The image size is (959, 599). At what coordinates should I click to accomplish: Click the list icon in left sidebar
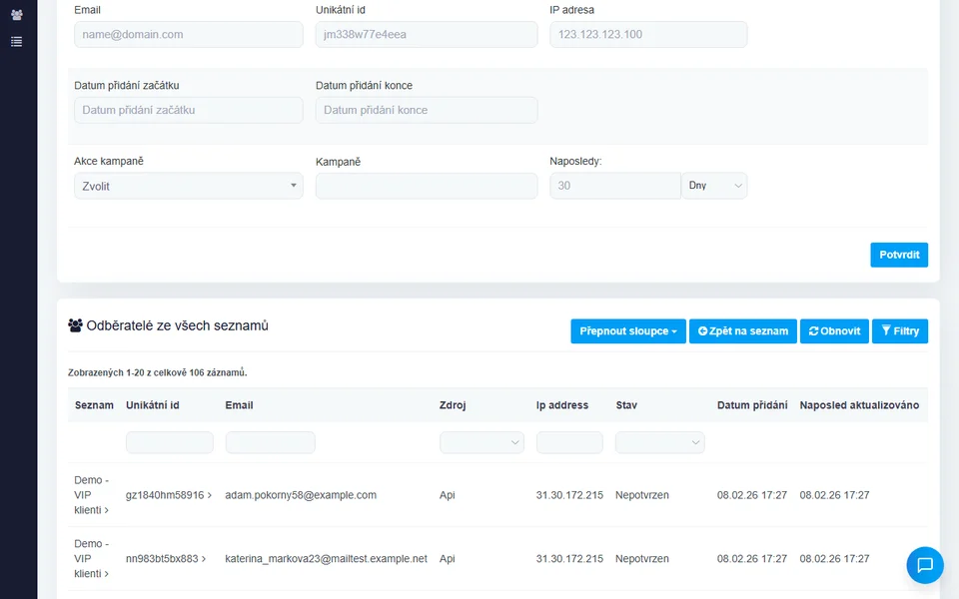click(x=16, y=41)
